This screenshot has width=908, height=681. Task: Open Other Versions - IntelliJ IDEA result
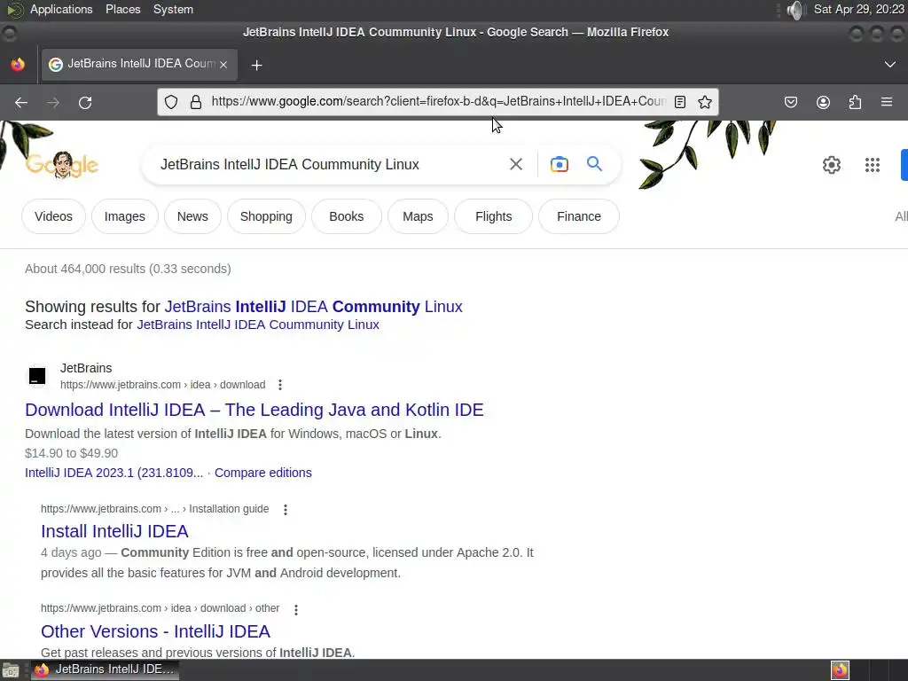(x=156, y=631)
